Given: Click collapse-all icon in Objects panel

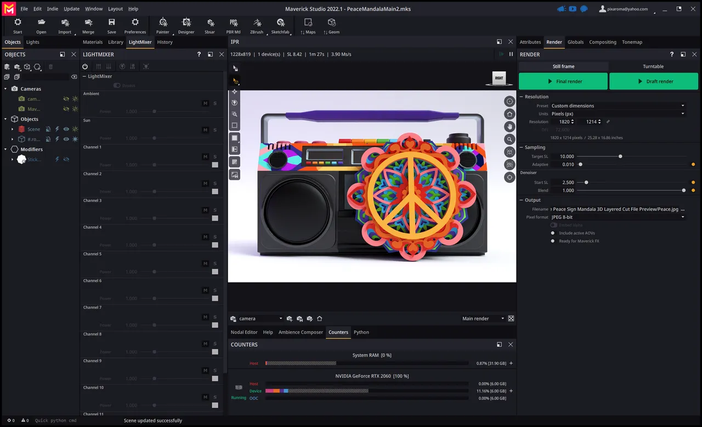Looking at the screenshot, I should point(17,77).
